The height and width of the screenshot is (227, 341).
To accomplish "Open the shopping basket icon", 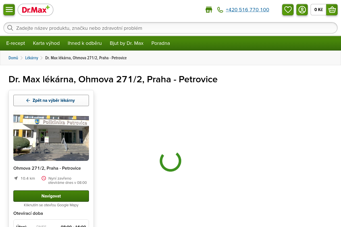I will pos(332,10).
